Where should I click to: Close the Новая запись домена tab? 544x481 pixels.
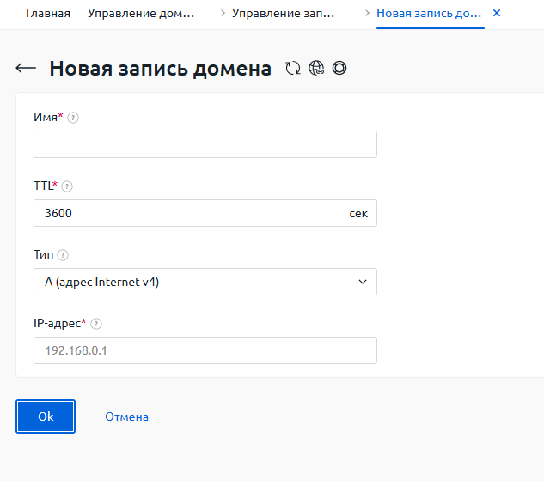(x=496, y=14)
